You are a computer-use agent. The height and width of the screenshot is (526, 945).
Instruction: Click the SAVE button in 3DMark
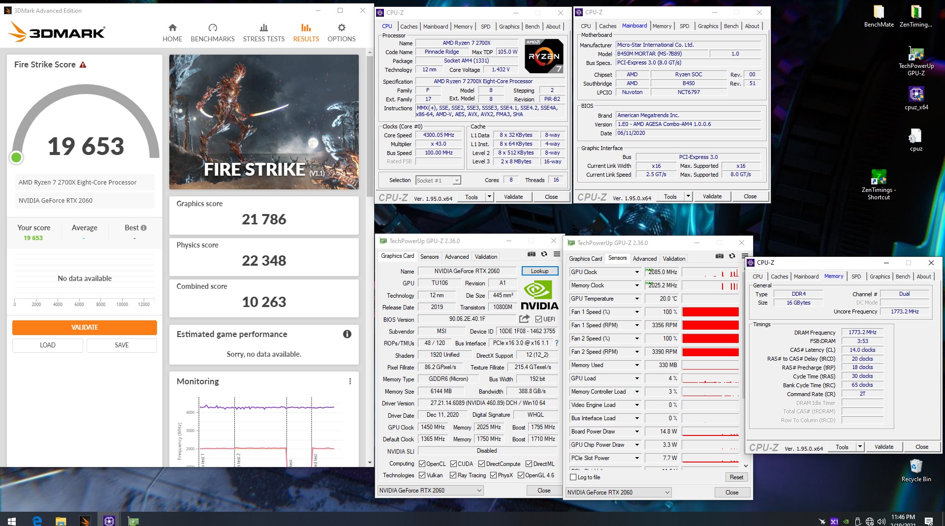pyautogui.click(x=122, y=345)
